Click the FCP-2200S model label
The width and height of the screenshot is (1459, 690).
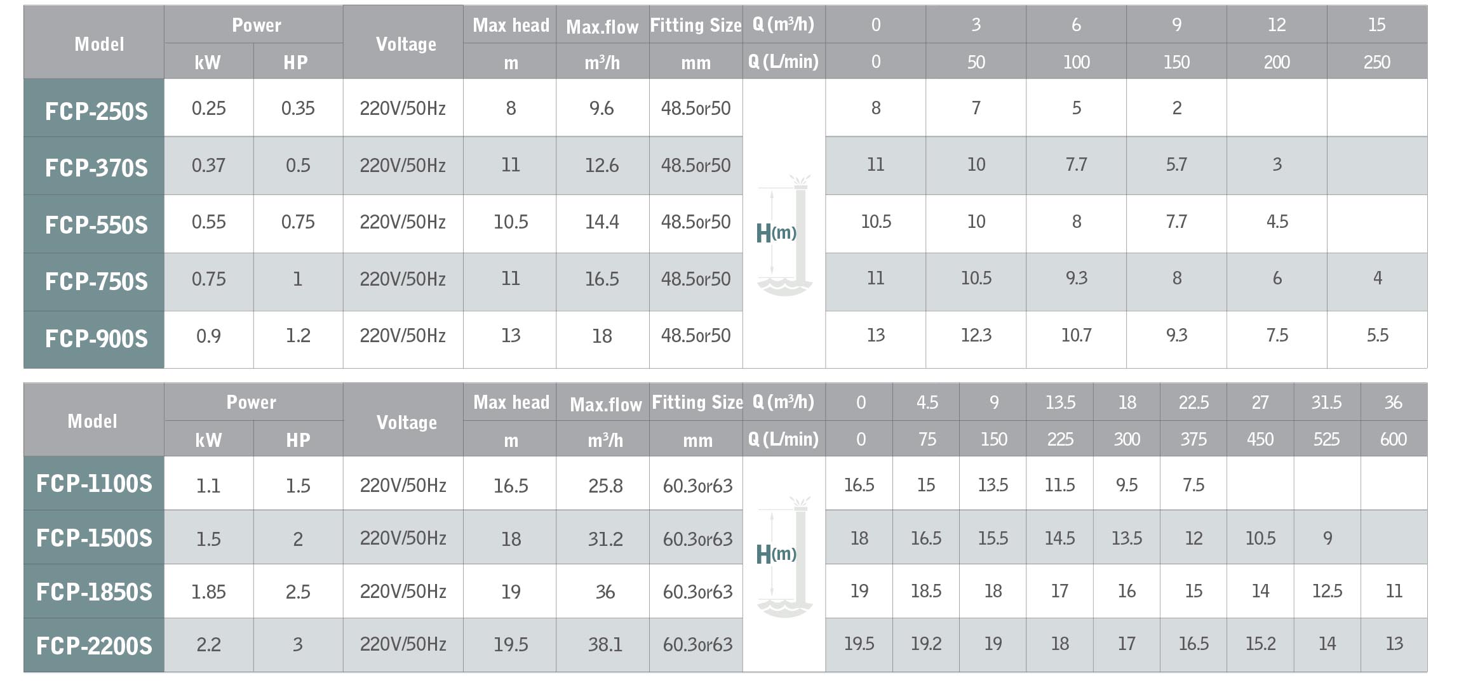click(94, 646)
